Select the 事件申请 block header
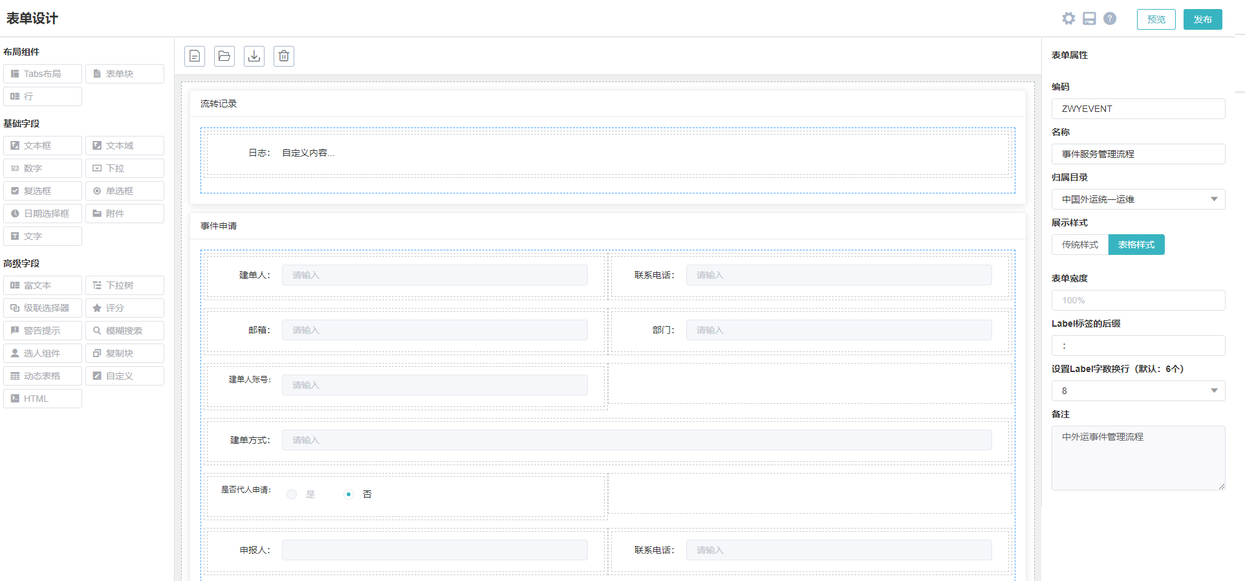The width and height of the screenshot is (1245, 581). click(608, 226)
